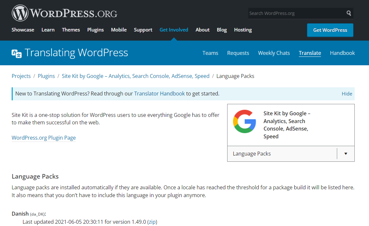
Task: Click the Google G plugin logo
Action: [x=244, y=121]
